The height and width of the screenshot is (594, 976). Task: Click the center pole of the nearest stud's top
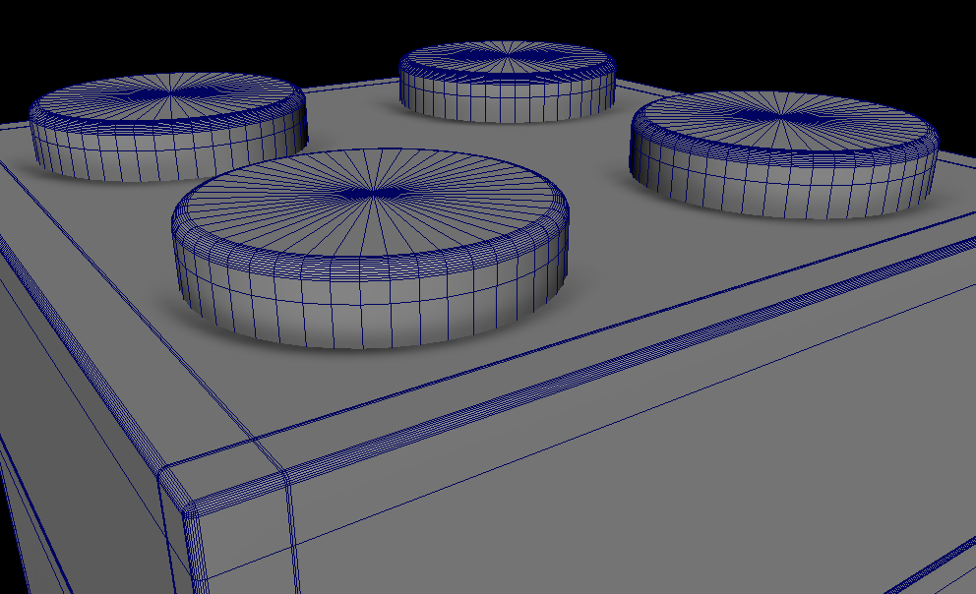373,194
